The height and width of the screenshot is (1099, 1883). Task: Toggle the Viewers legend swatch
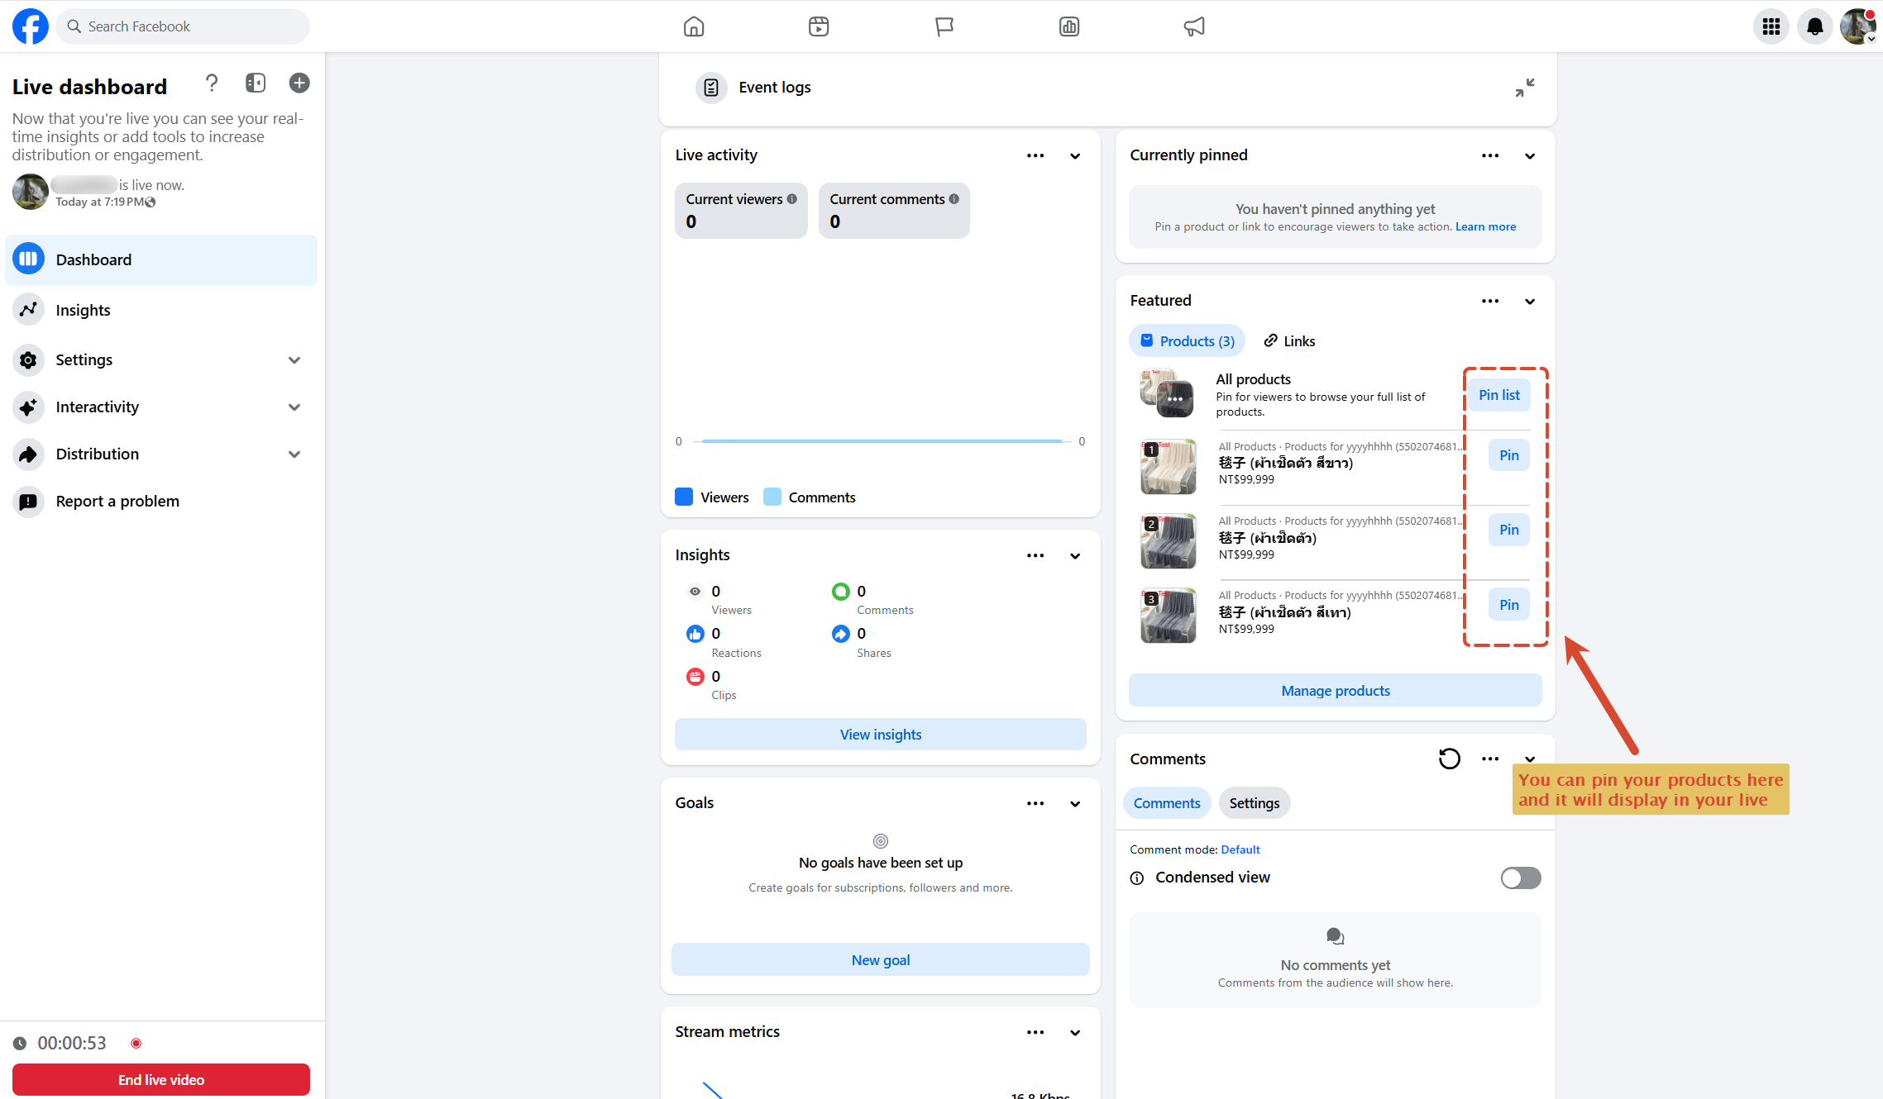click(x=683, y=497)
